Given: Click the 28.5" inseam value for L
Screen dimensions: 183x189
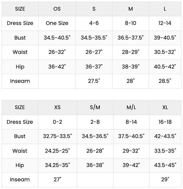Looking at the screenshot, I should (x=165, y=81).
